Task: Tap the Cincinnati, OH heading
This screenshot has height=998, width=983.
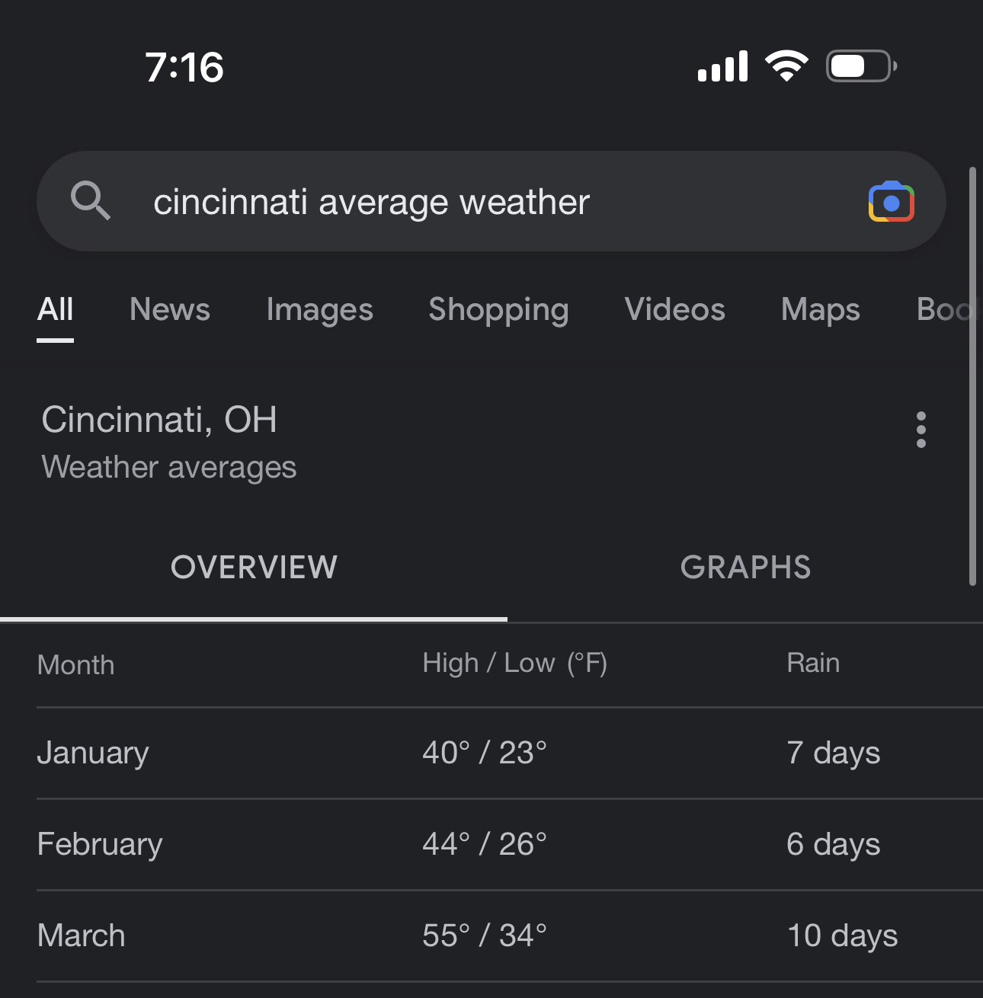Action: point(159,420)
